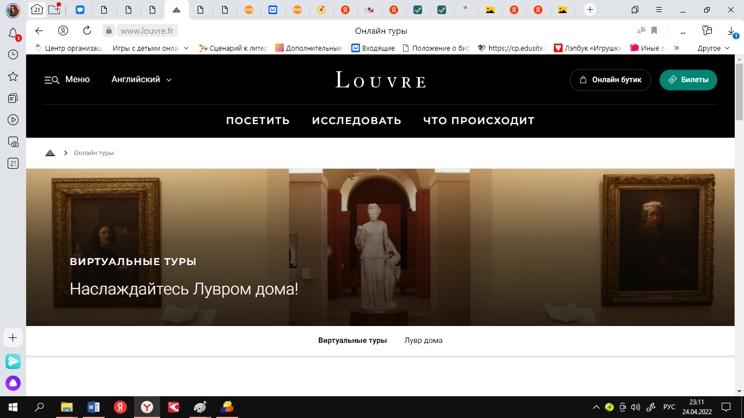Viewport: 744px width, 418px height.
Task: Add a new sidebar app with plus
Action: 13,337
